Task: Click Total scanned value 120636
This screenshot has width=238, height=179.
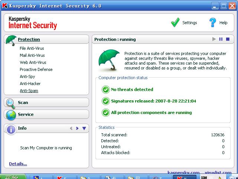Action: 218,135
